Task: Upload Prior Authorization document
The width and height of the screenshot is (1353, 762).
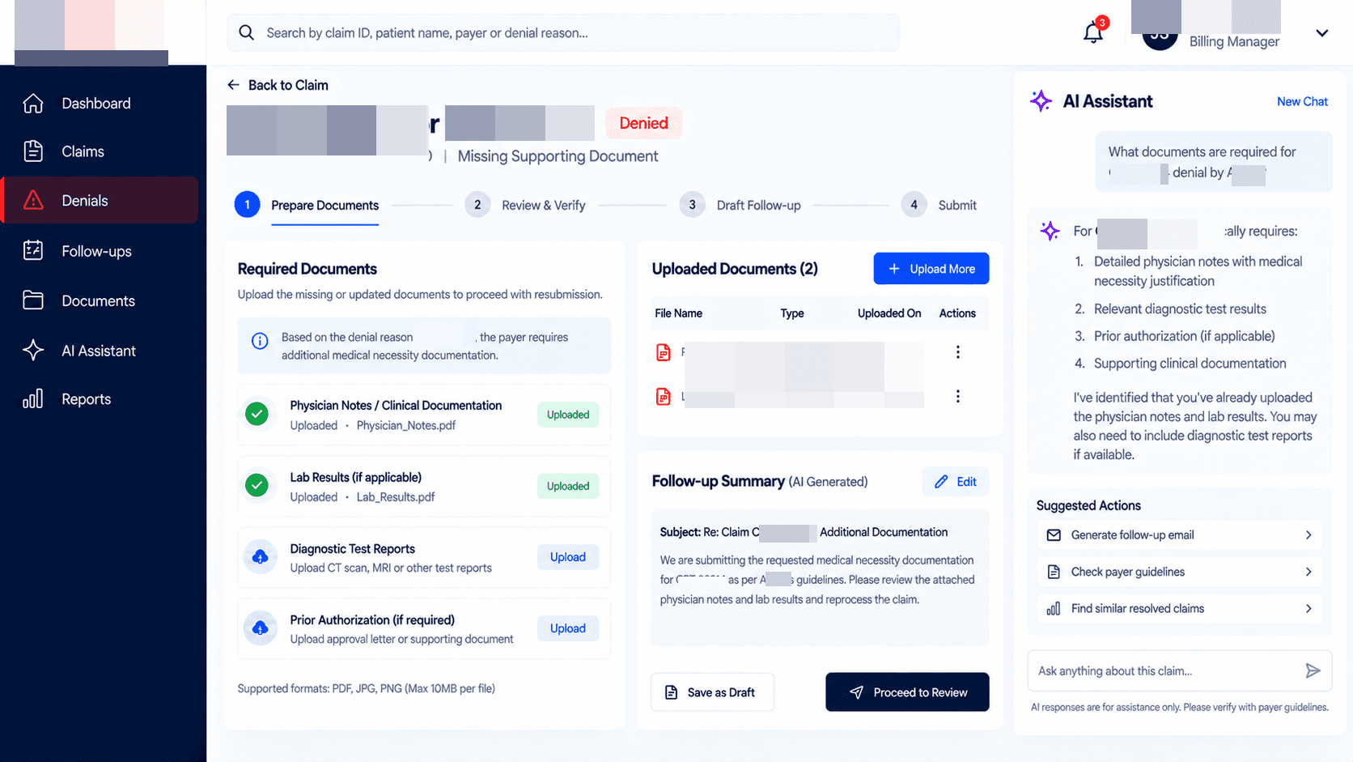Action: tap(568, 628)
